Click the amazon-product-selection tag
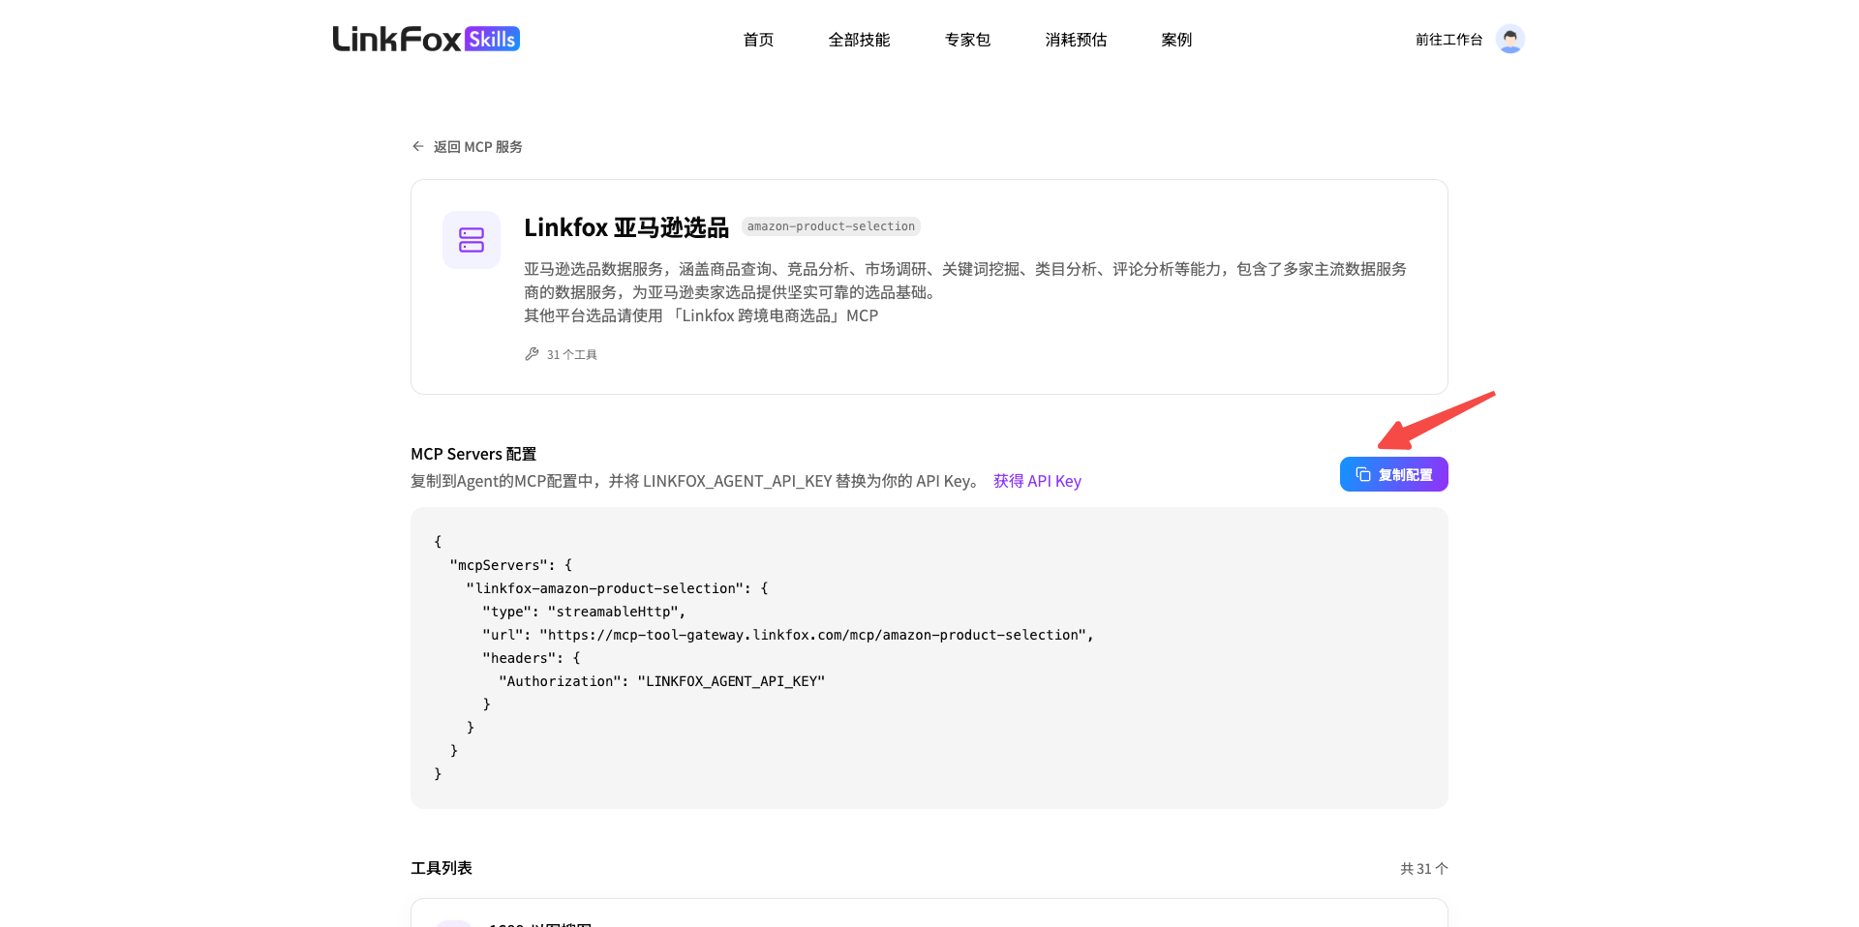The width and height of the screenshot is (1859, 927). pos(831,226)
